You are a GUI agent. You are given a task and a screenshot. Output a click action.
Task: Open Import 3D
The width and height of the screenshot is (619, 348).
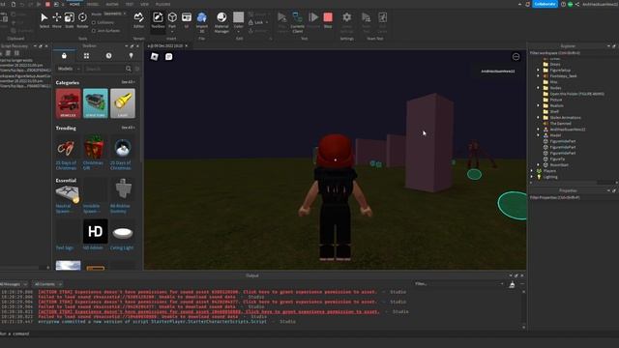[x=202, y=21]
